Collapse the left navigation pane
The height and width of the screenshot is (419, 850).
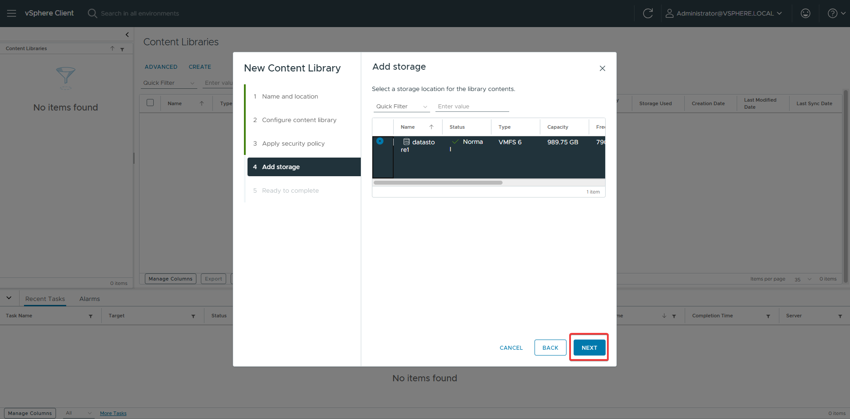coord(127,35)
